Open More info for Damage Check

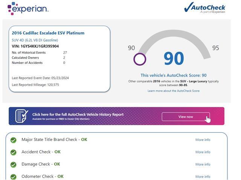click(x=203, y=164)
